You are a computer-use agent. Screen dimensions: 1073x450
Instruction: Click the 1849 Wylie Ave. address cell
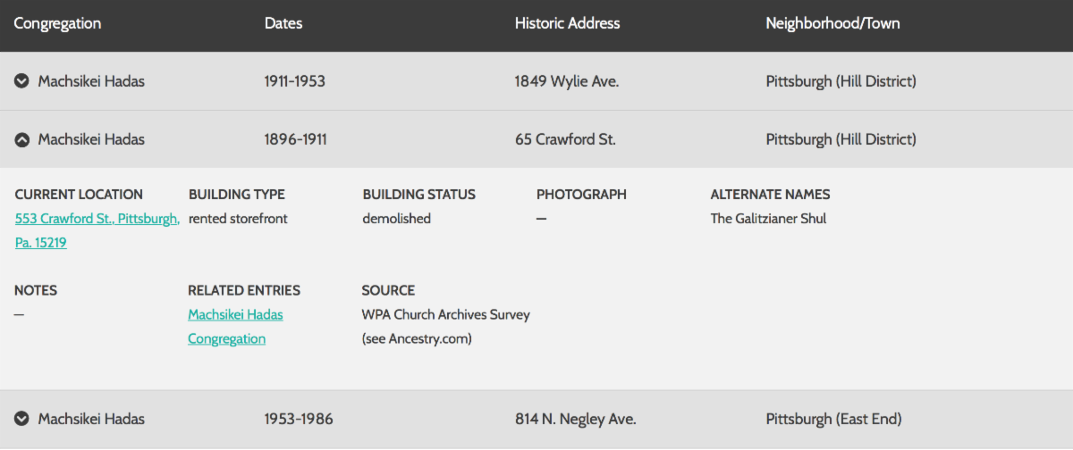click(567, 81)
